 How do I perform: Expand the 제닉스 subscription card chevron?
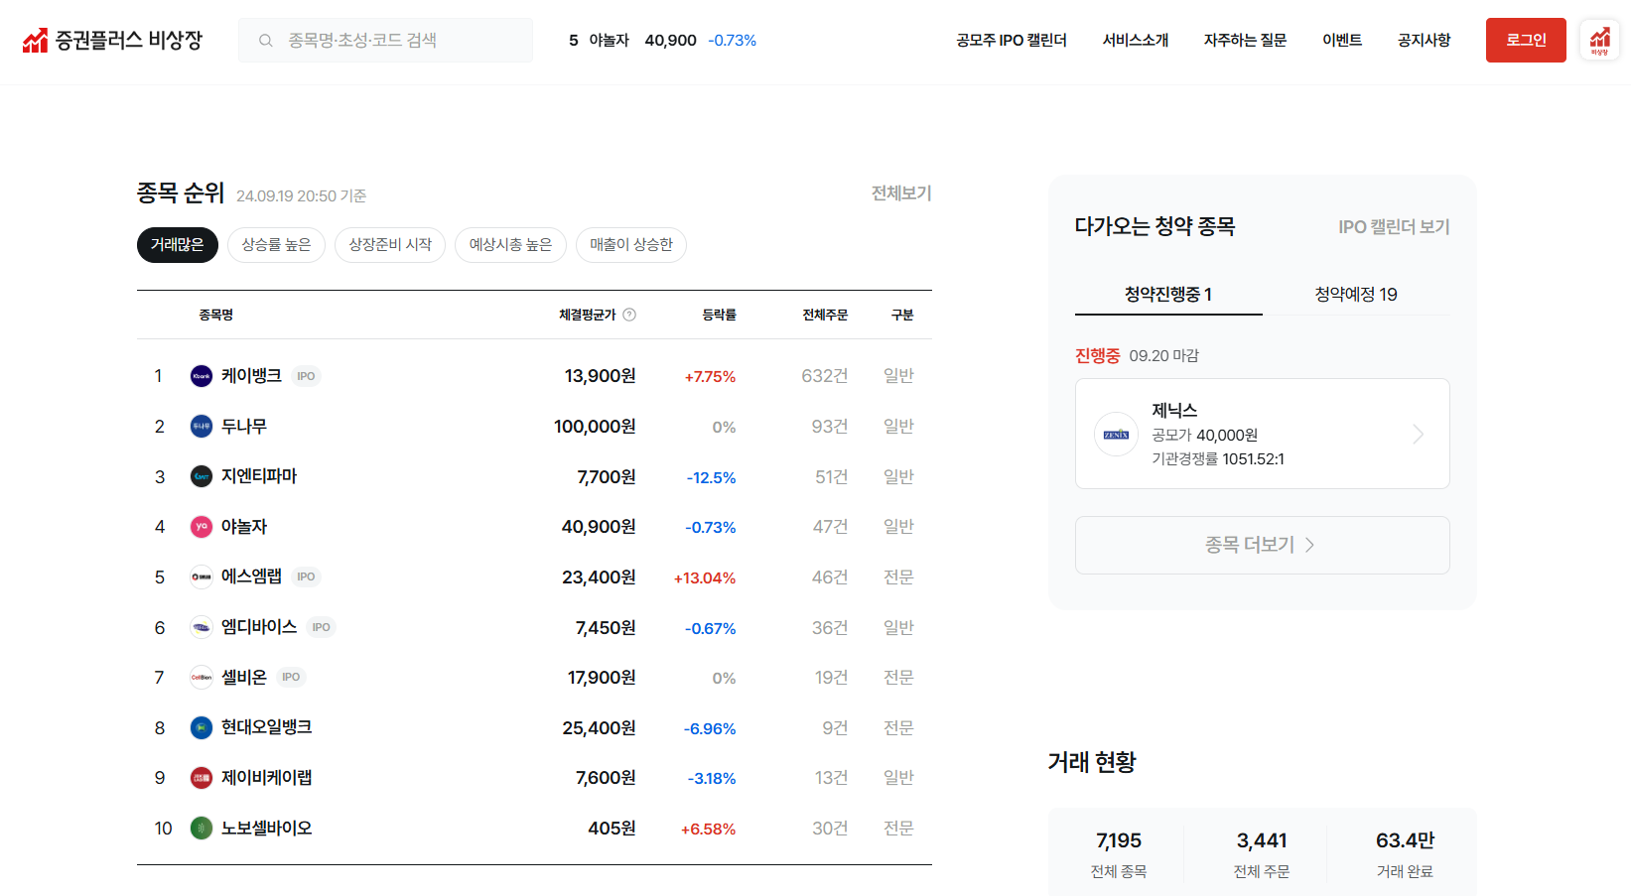(x=1418, y=434)
